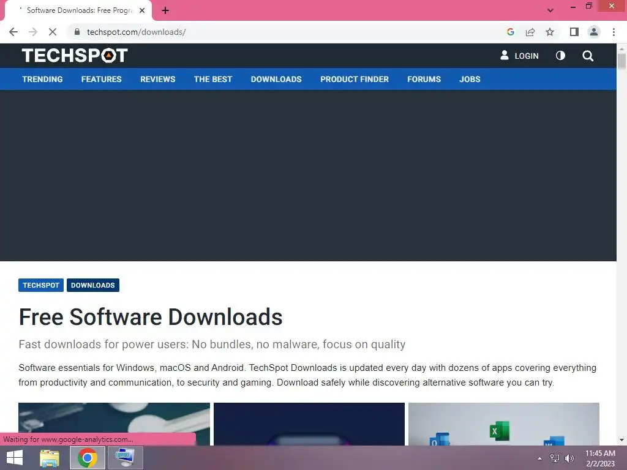This screenshot has width=627, height=470.
Task: Open File Explorer from the taskbar
Action: click(50, 458)
